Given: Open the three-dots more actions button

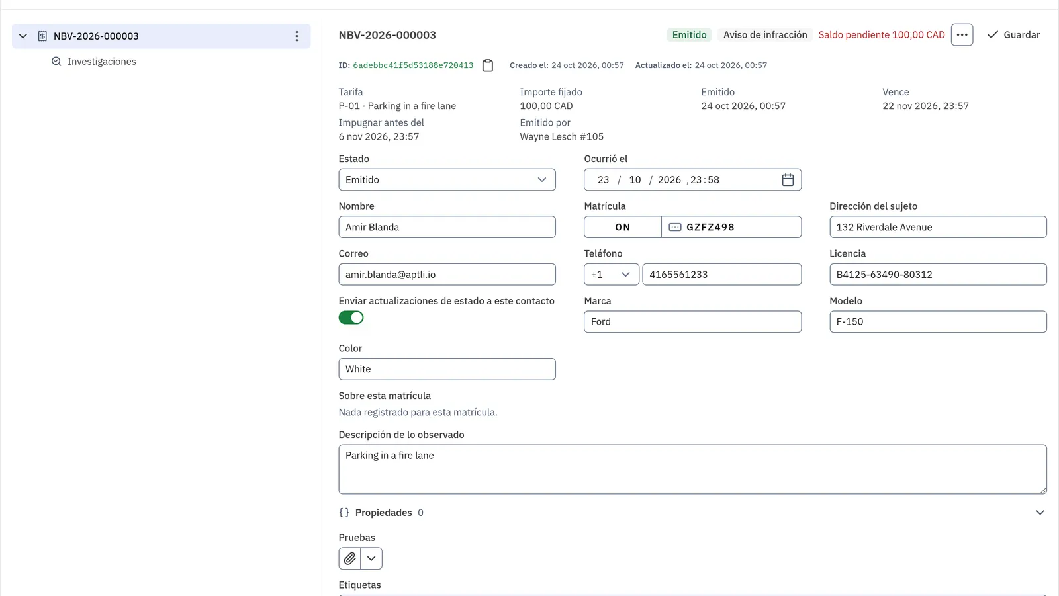Looking at the screenshot, I should click(962, 35).
